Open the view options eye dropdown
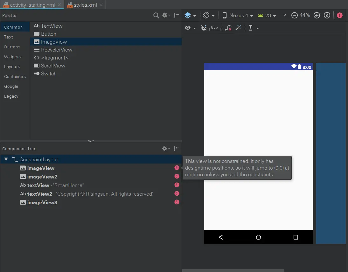The width and height of the screenshot is (348, 272). (190, 28)
